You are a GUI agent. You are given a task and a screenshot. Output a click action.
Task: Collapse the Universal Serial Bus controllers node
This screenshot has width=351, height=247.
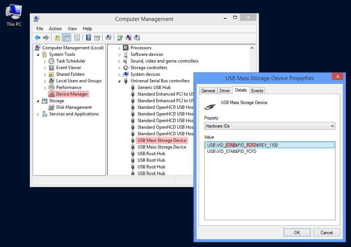coord(120,81)
